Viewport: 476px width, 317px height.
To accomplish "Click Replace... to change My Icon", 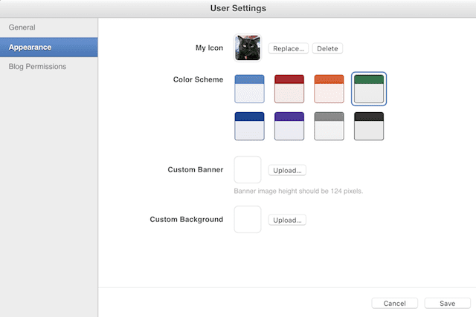I will tap(288, 48).
